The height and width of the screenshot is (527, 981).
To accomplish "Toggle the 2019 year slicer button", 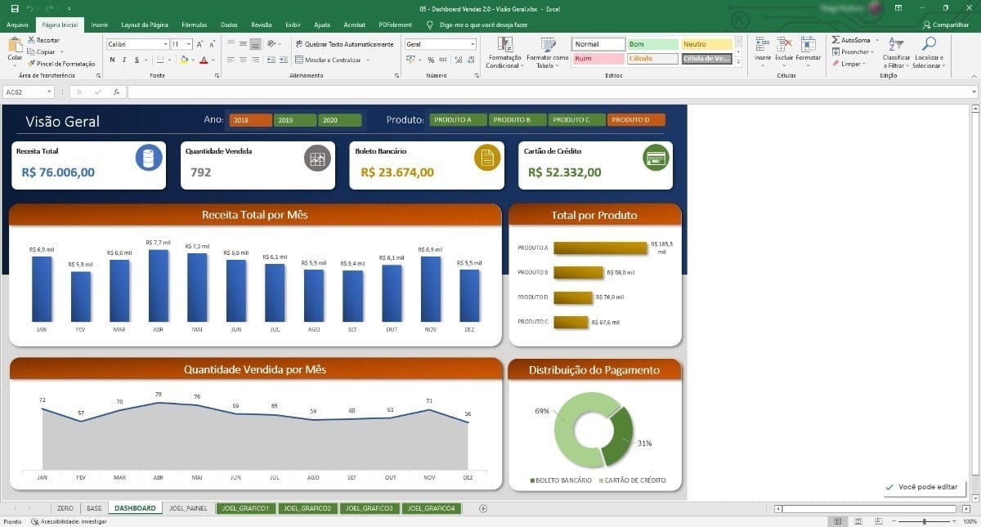I will pyautogui.click(x=294, y=120).
